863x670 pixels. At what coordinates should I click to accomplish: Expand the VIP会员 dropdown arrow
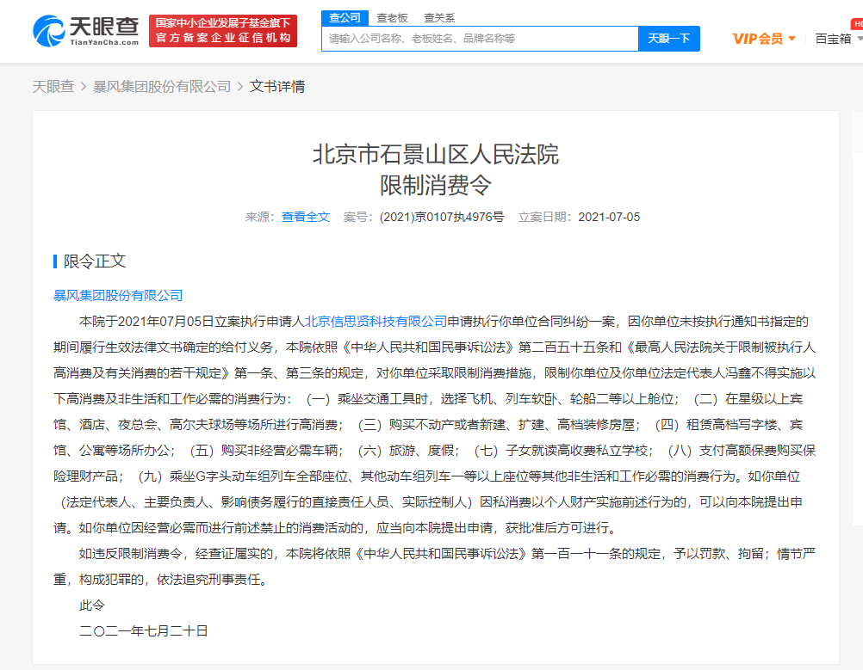click(792, 39)
